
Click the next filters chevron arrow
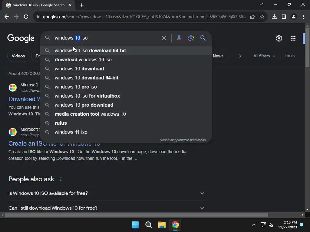240,56
